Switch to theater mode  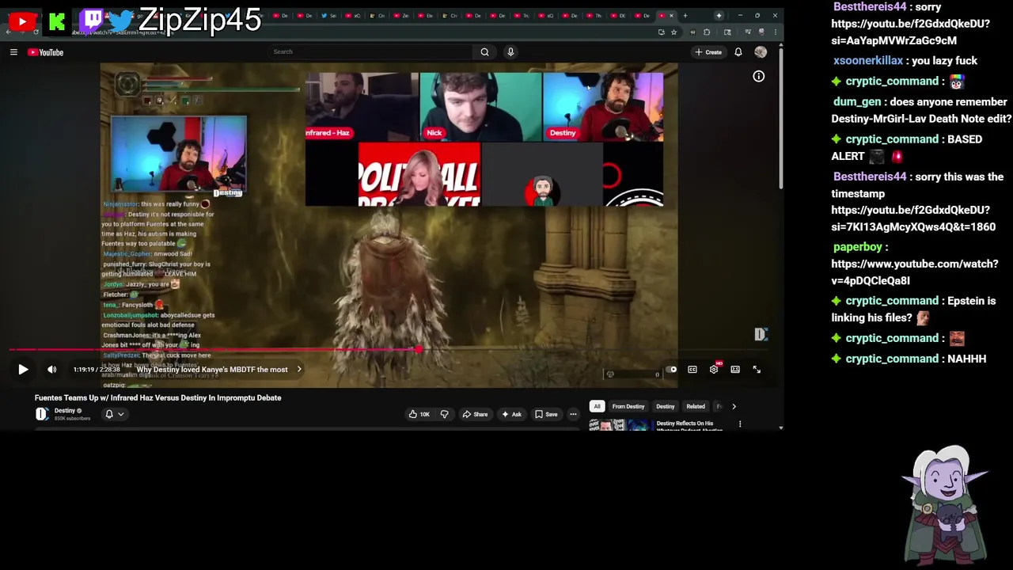point(735,369)
